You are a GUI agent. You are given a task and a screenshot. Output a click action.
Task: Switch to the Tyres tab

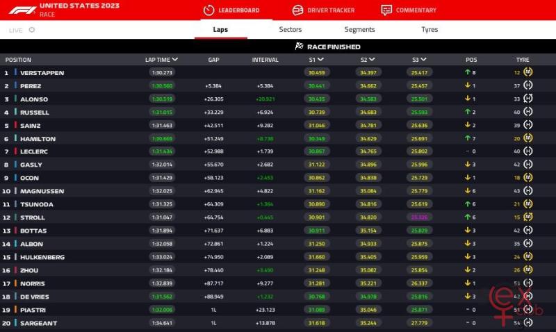[x=430, y=29]
